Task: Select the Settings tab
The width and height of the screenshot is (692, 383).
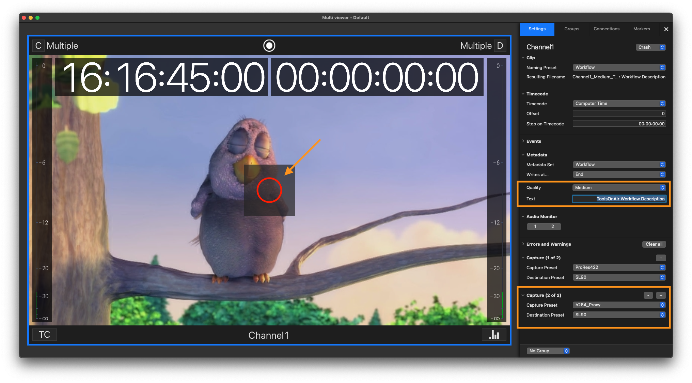Action: coord(537,29)
